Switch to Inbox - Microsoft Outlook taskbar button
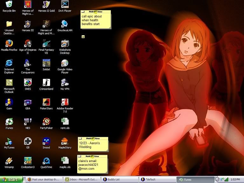Screen dimensions: 244x183 tap(82, 180)
